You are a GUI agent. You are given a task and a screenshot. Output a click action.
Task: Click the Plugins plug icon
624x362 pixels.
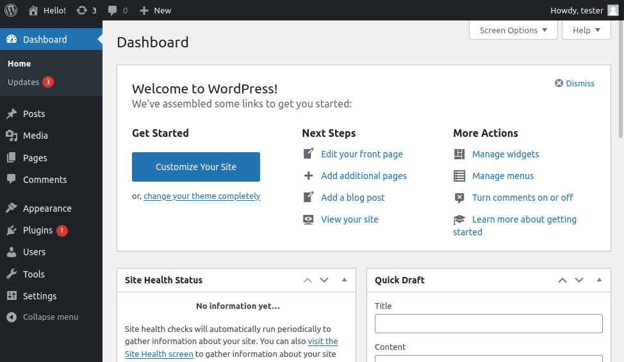tap(12, 230)
